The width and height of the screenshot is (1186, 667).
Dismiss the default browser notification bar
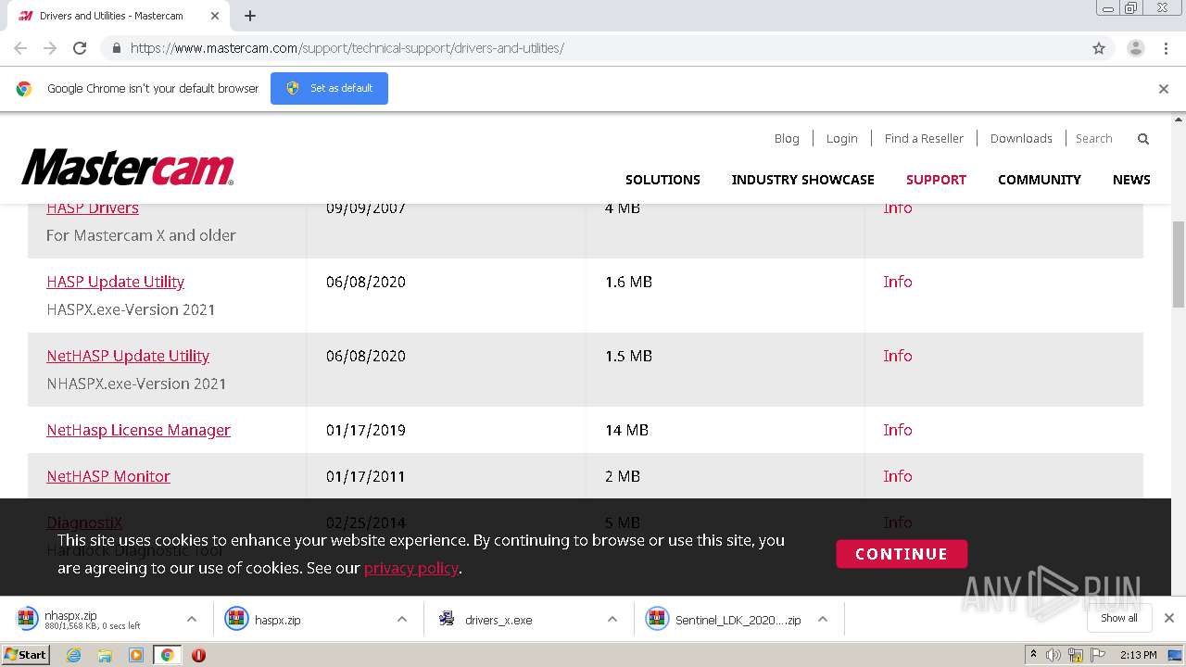(1164, 89)
